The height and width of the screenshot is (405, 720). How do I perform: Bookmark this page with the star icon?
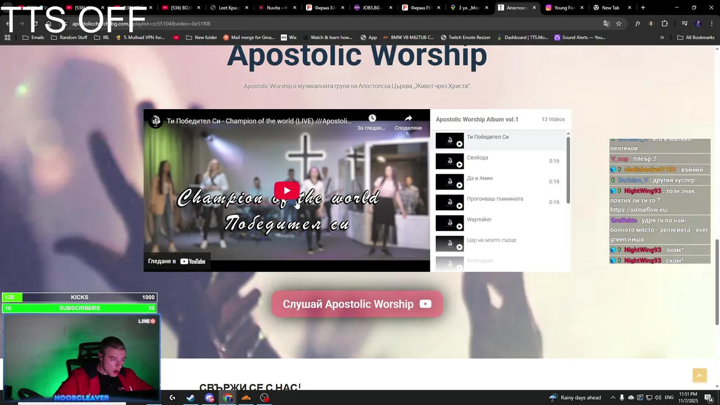[619, 24]
